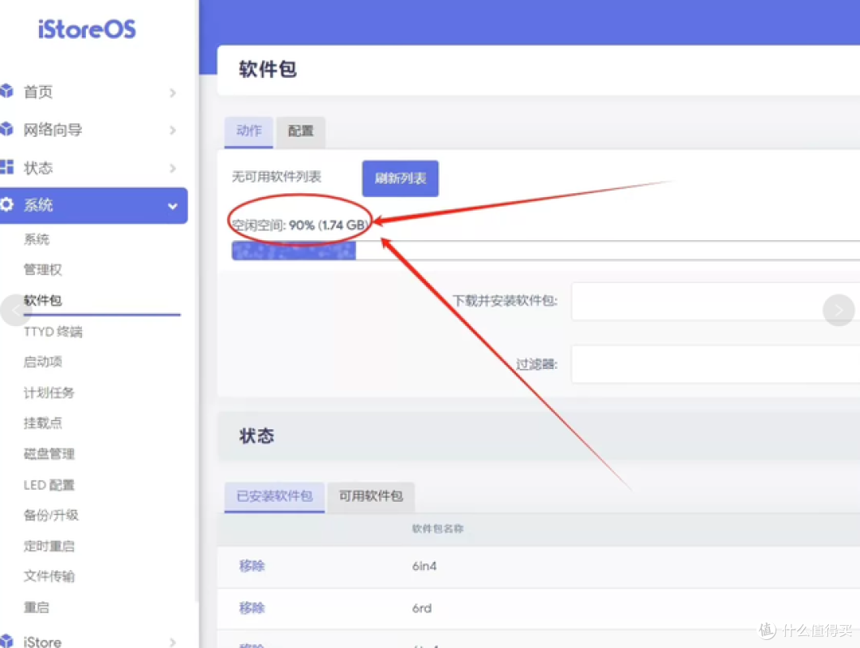Image resolution: width=860 pixels, height=648 pixels.
Task: Open the 挂载点 submenu entry
Action: click(43, 423)
